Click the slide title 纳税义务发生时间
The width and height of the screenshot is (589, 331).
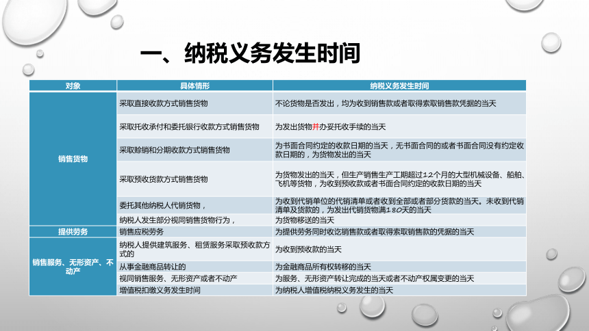pos(250,53)
